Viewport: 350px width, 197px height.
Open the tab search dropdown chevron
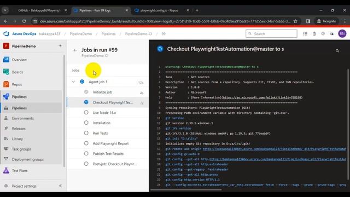tap(5, 10)
